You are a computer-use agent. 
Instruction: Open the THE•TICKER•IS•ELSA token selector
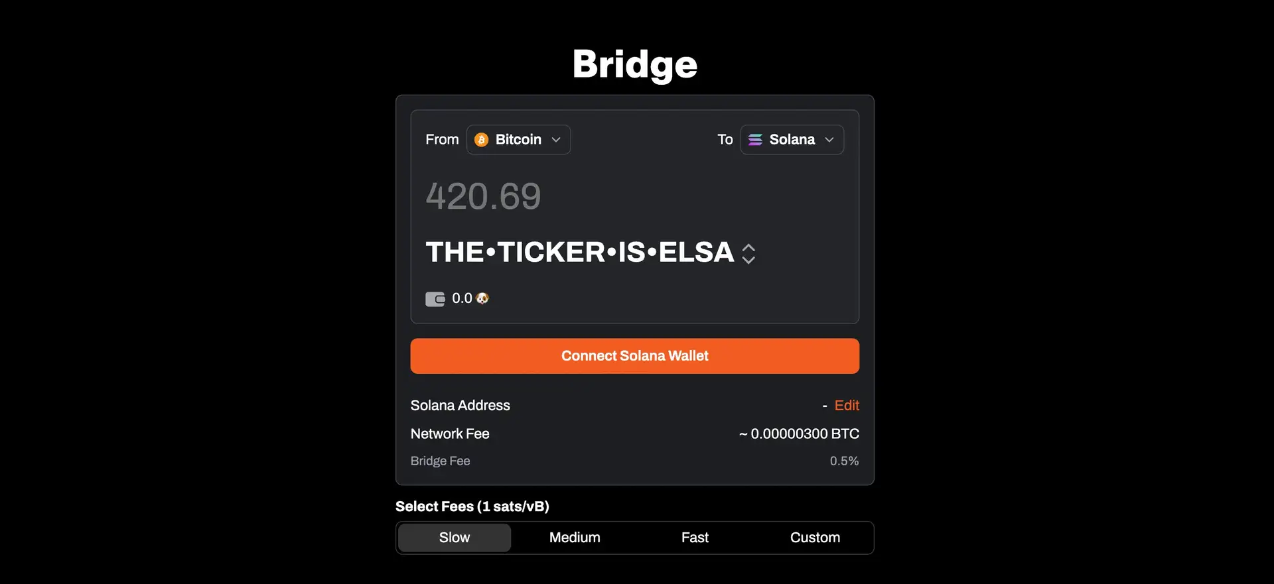[579, 253]
